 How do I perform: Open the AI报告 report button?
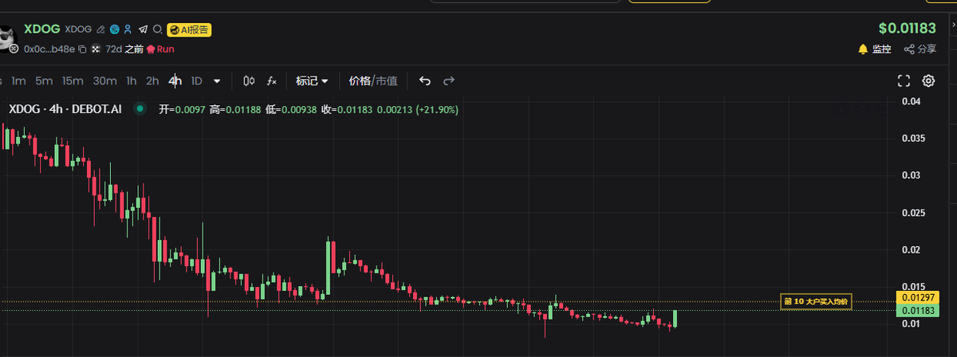(189, 29)
